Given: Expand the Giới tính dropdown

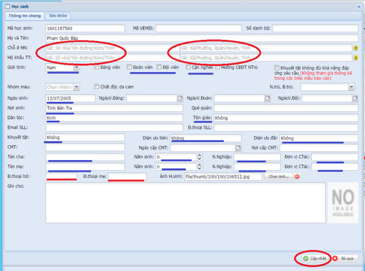Looking at the screenshot, I should (76, 68).
